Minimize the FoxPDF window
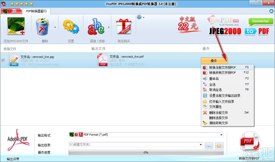Image resolution: width=275 pixels, height=162 pixels. point(253,3)
